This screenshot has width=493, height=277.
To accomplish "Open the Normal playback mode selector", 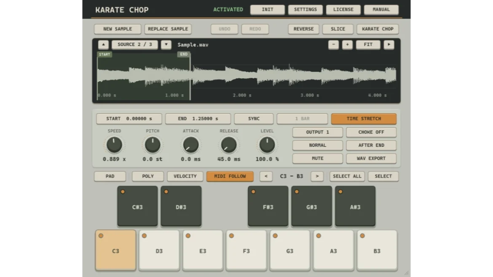I will pos(318,145).
